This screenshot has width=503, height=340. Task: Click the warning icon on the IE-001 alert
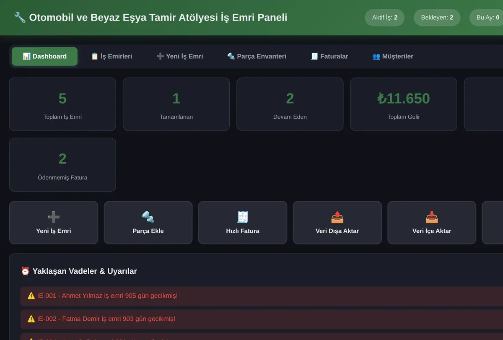point(31,296)
